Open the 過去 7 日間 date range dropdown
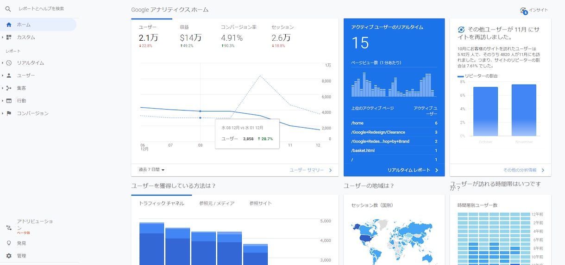565x265 pixels. (x=151, y=170)
